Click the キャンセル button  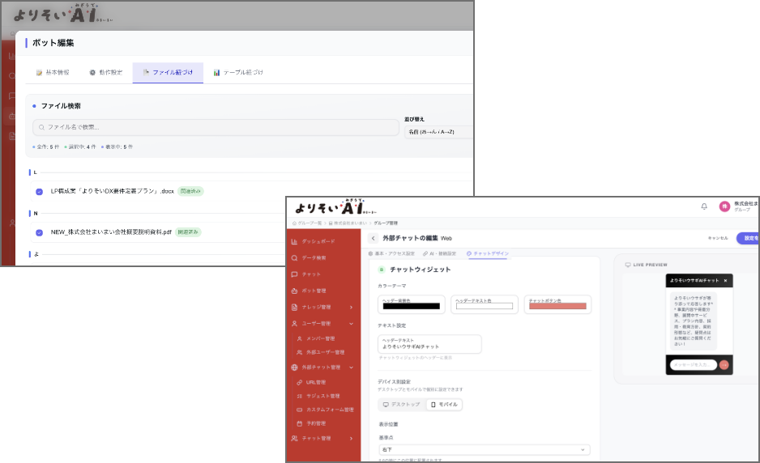[717, 238]
